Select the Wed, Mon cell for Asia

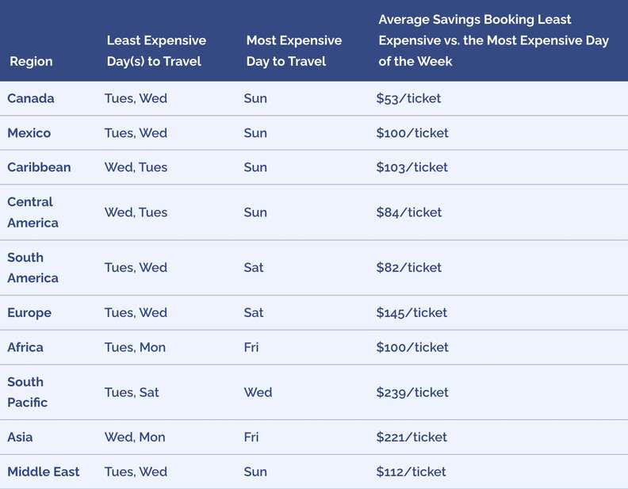click(x=135, y=437)
